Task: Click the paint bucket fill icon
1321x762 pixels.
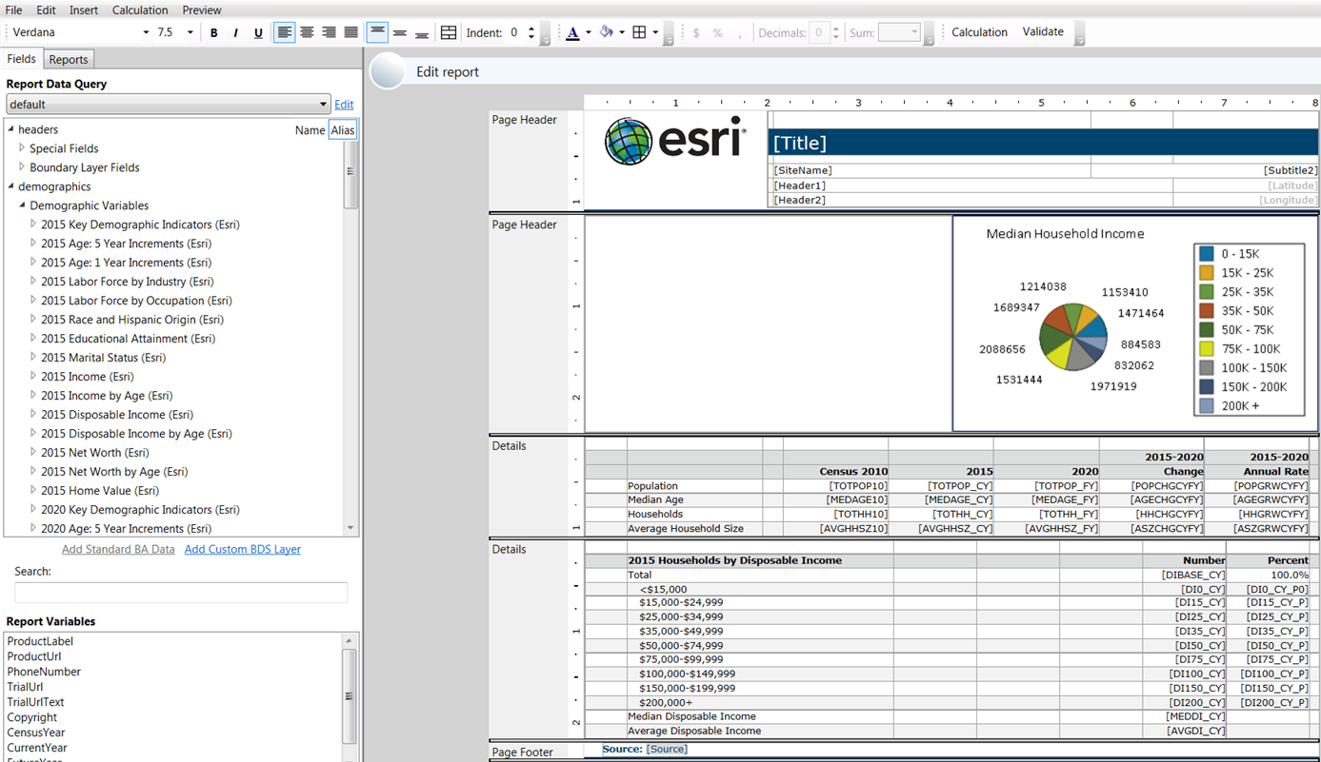Action: (x=607, y=32)
